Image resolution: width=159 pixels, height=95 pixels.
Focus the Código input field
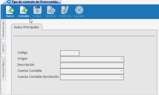point(70,53)
